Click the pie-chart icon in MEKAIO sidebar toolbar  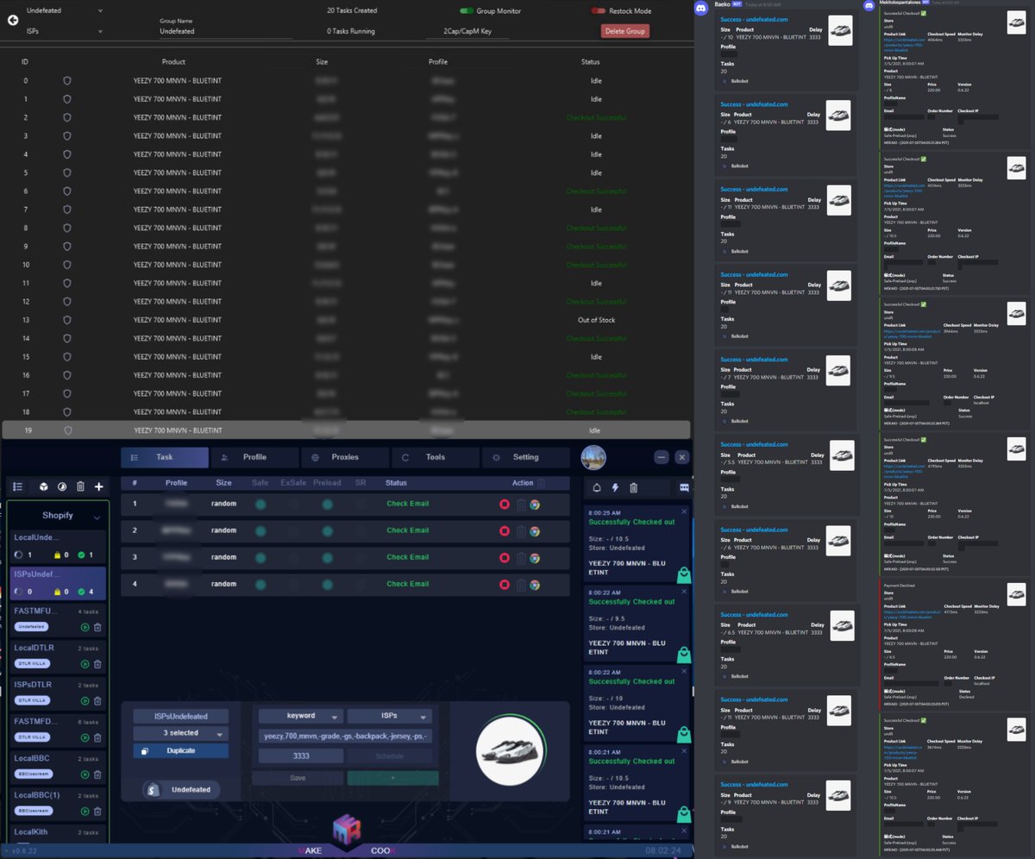[61, 487]
